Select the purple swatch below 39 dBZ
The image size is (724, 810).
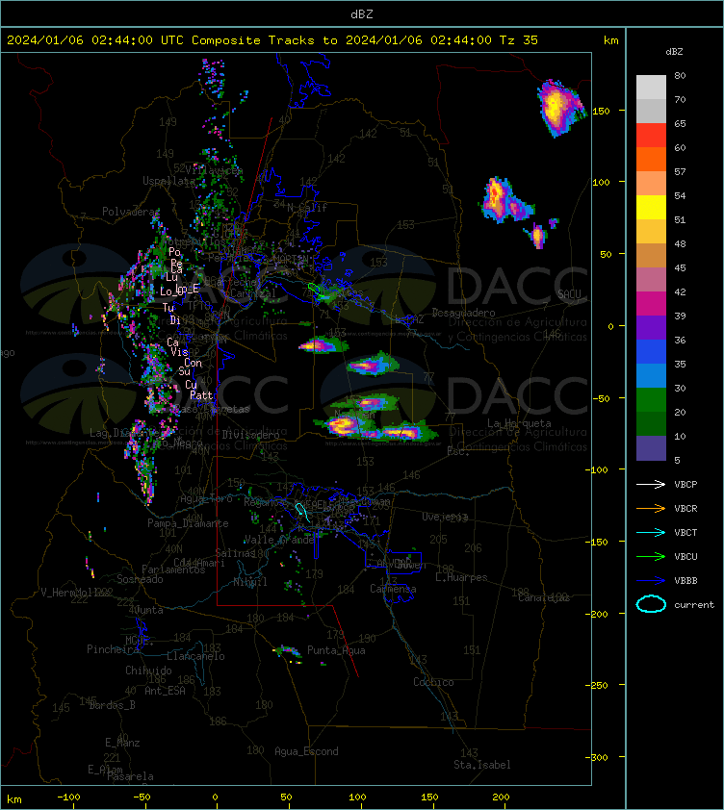pos(651,327)
